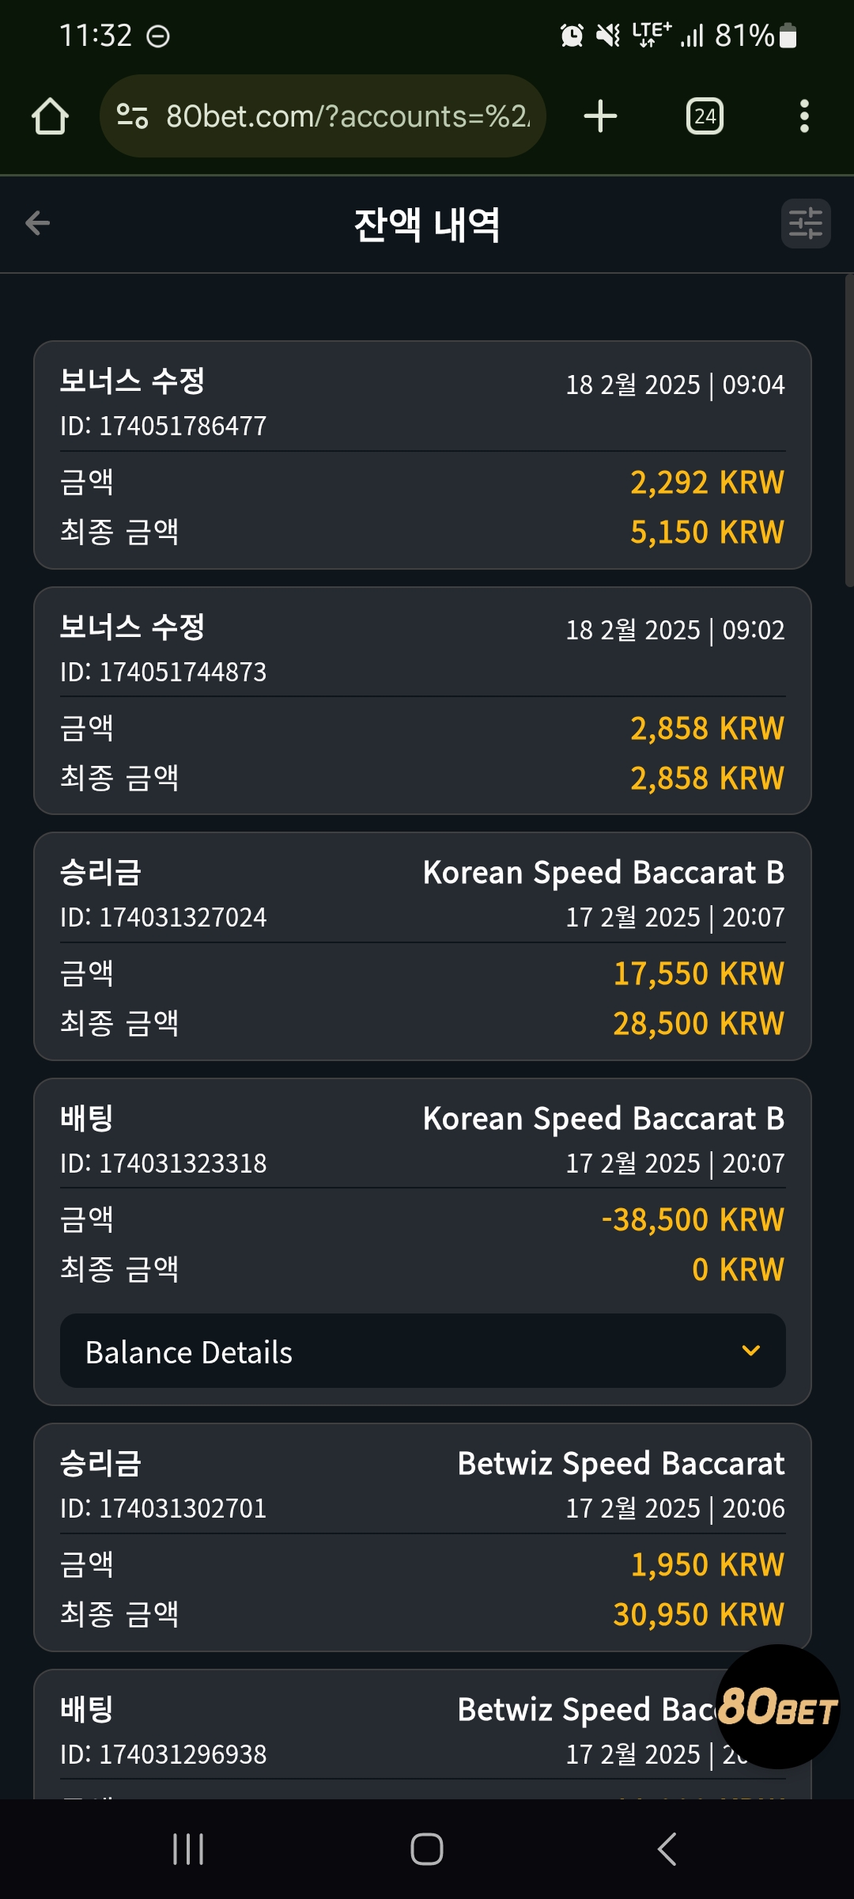Click the Balance Details chevron arrow

point(751,1351)
